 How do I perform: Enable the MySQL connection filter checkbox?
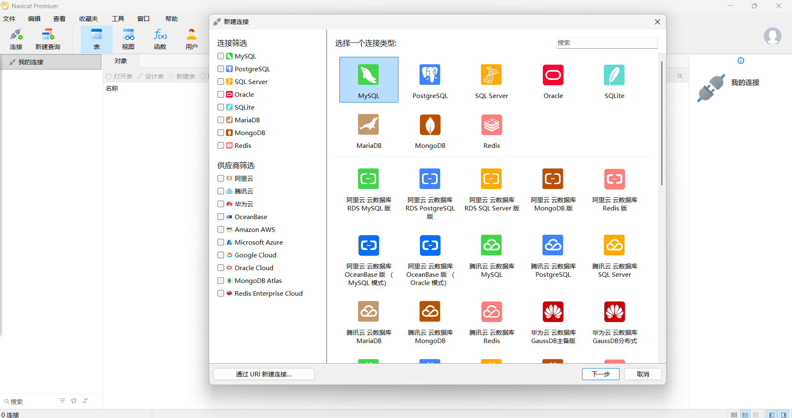pyautogui.click(x=221, y=56)
